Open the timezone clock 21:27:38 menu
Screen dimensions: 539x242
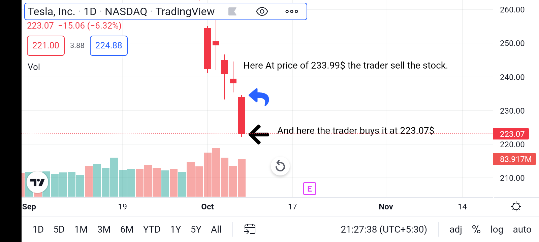tap(384, 230)
